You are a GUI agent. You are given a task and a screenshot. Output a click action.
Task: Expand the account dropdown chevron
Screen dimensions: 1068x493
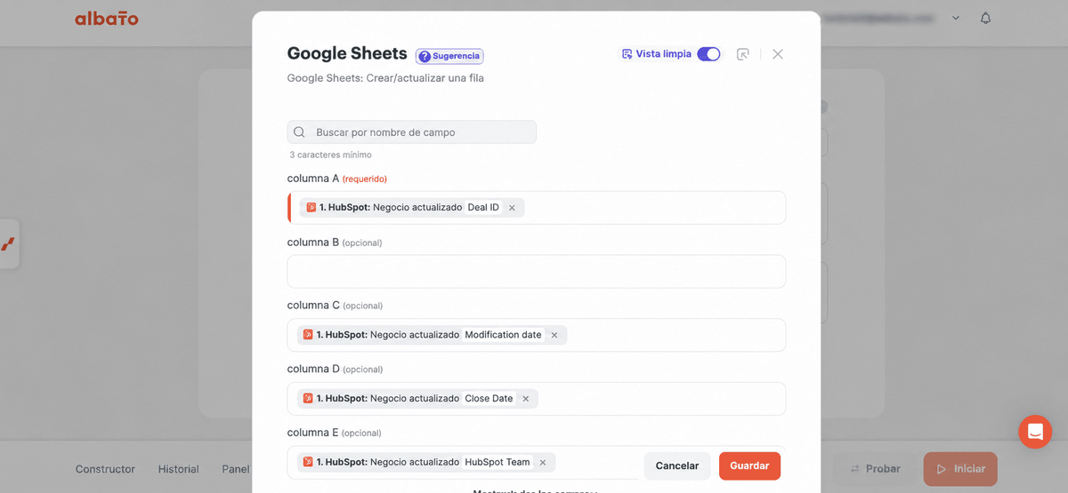[956, 18]
